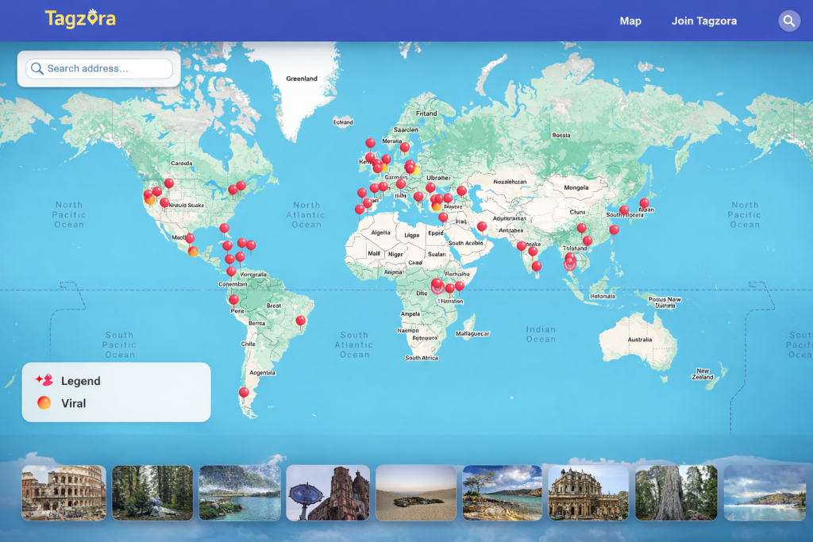The image size is (813, 542).
Task: Select the giant tree trunk thumbnail
Action: [x=676, y=493]
